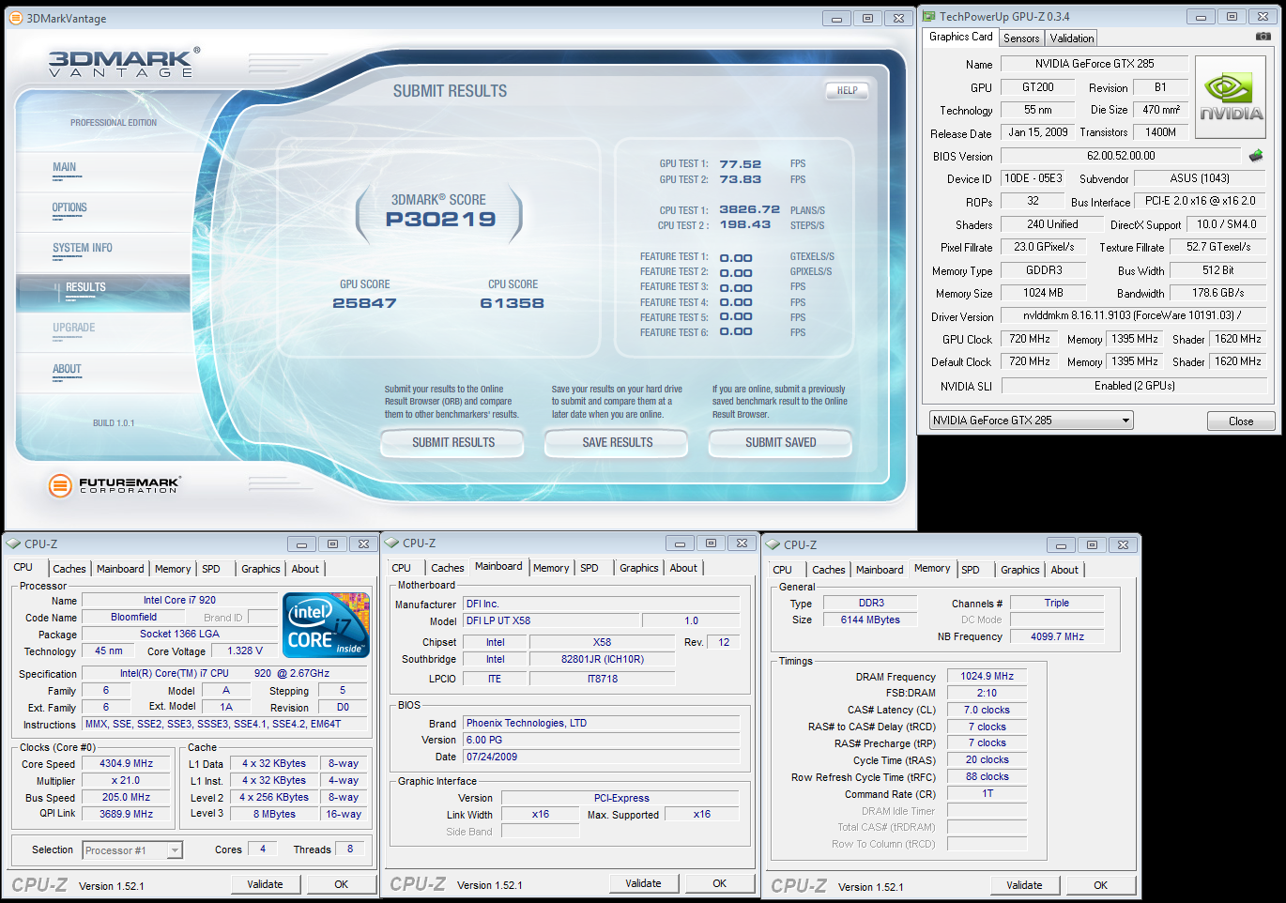Image resolution: width=1286 pixels, height=903 pixels.
Task: Click the SAVE RESULTS button
Action: click(x=617, y=443)
